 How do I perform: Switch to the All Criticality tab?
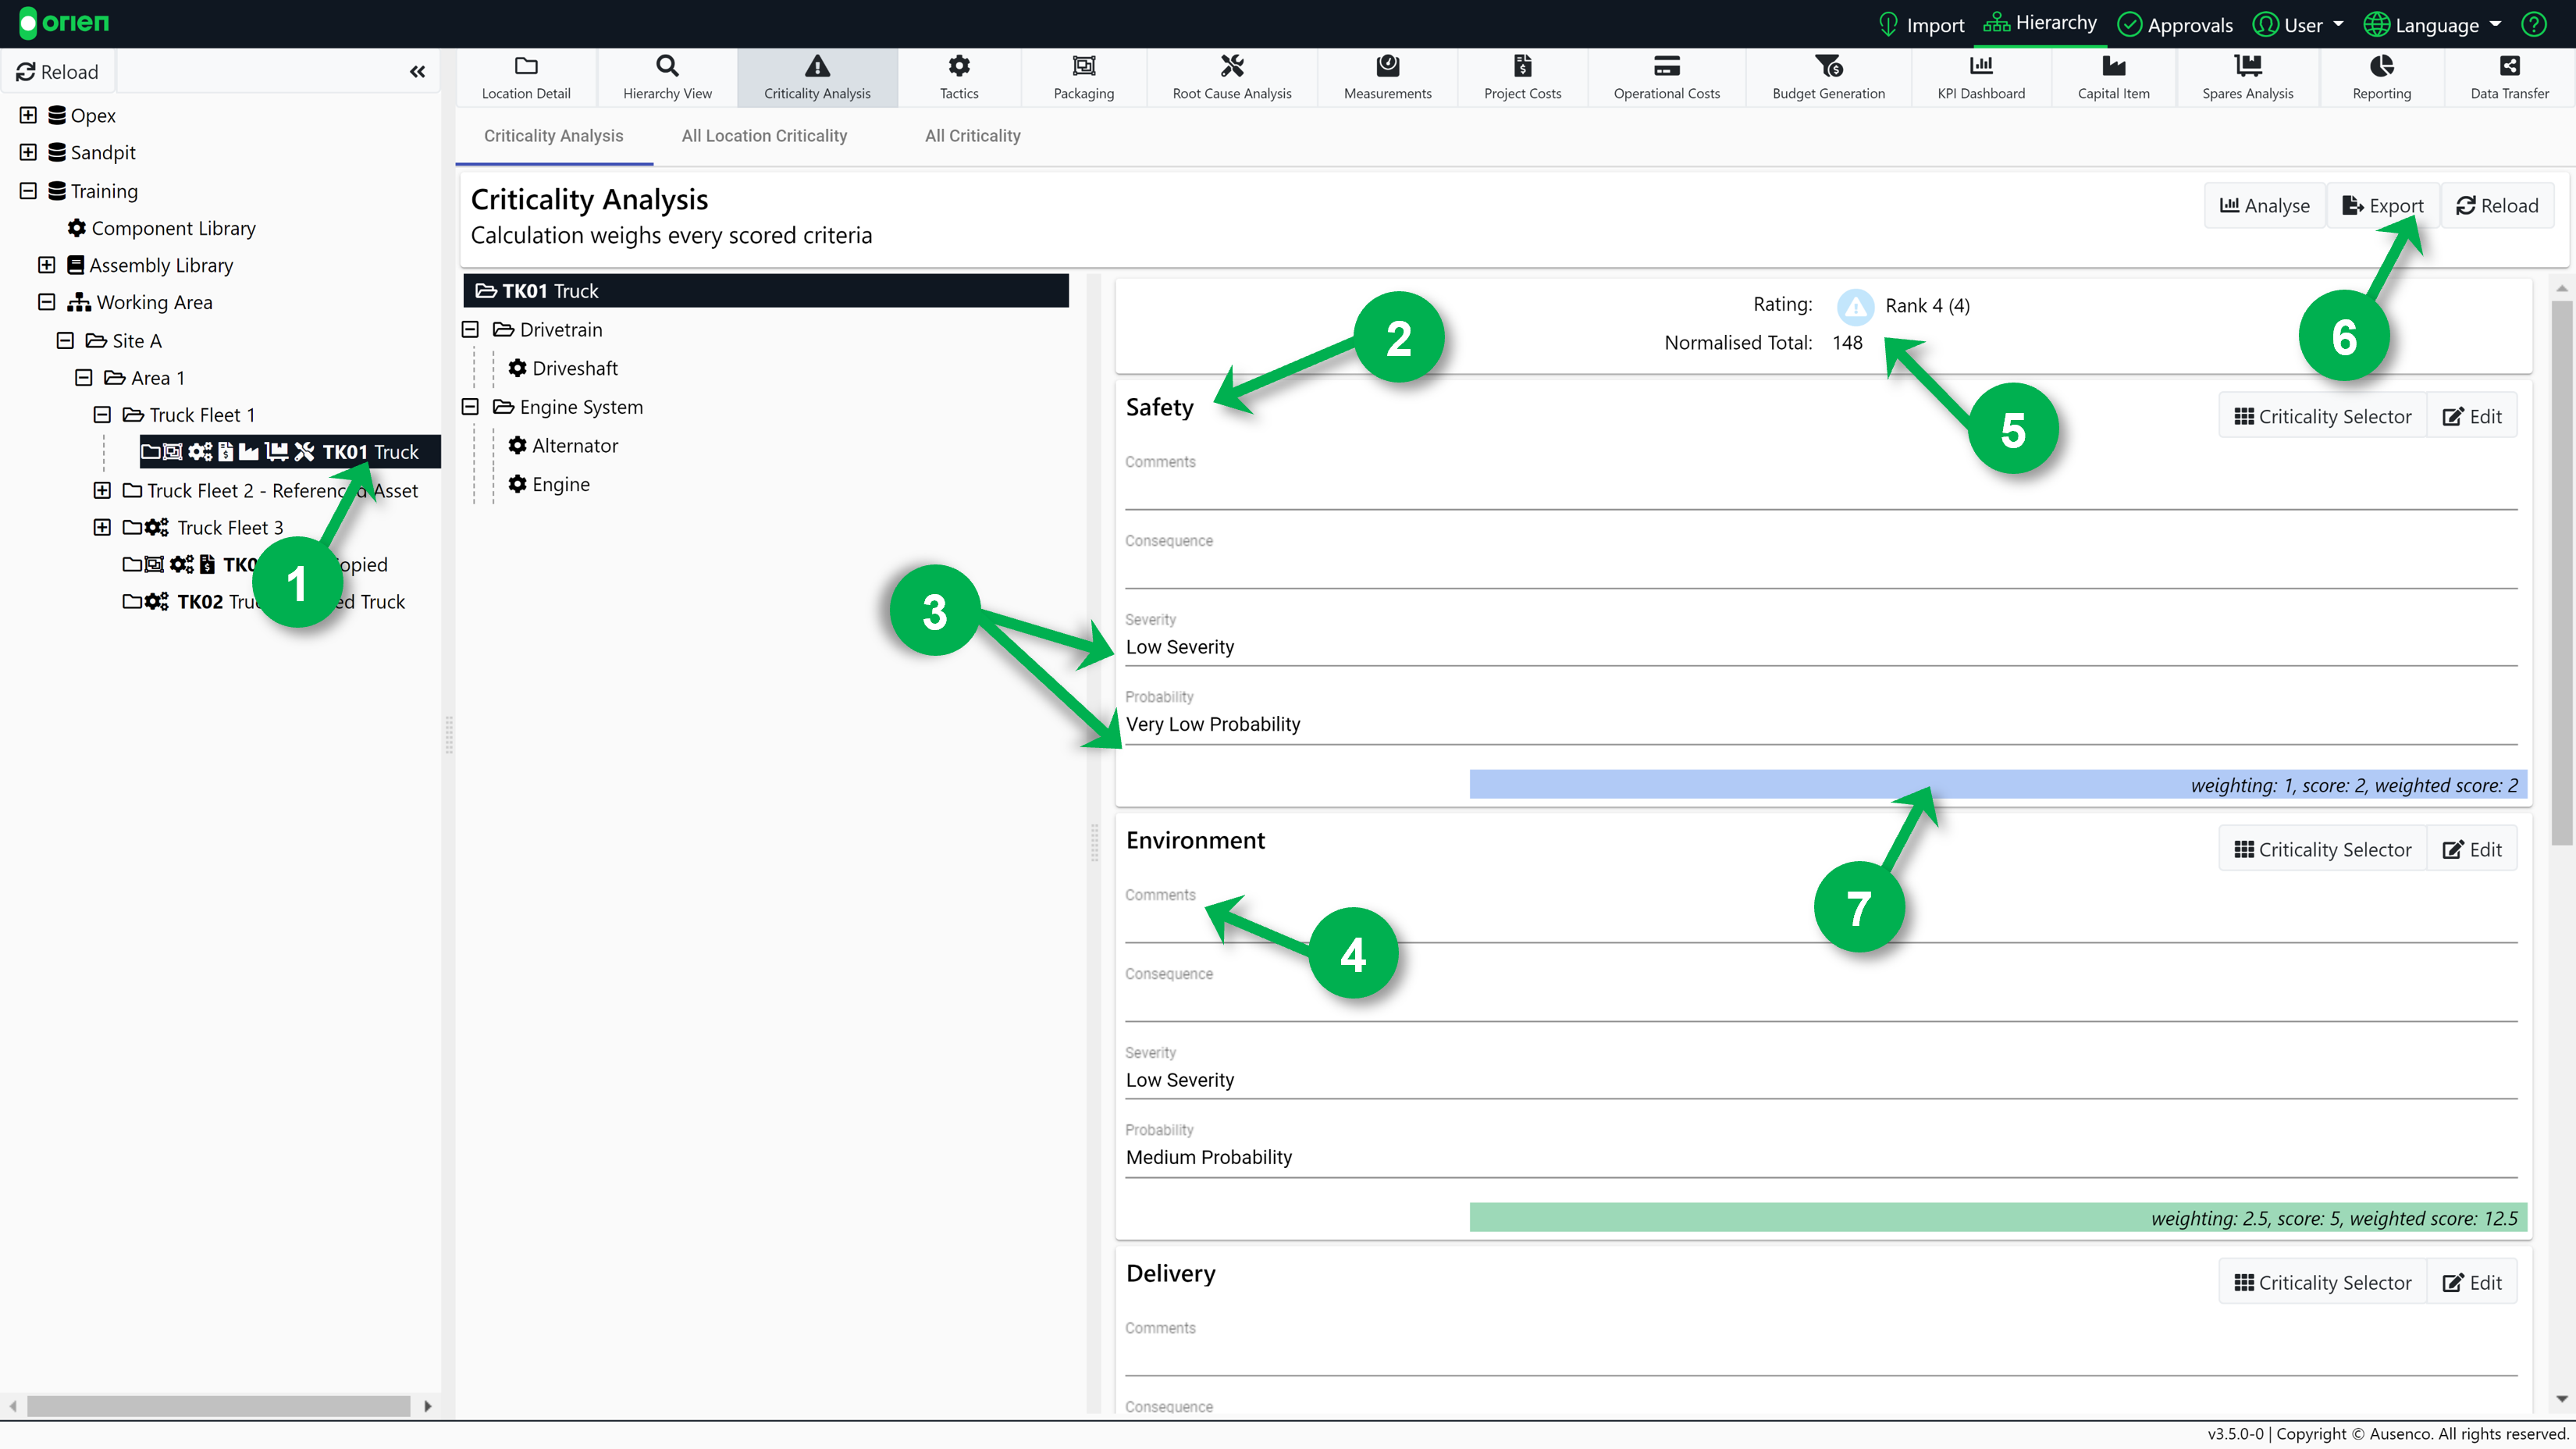tap(972, 136)
